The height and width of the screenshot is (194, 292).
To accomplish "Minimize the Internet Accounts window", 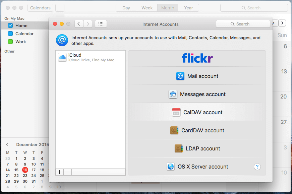I will [x=62, y=24].
